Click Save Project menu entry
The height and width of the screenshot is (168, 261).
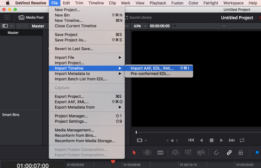(87, 35)
